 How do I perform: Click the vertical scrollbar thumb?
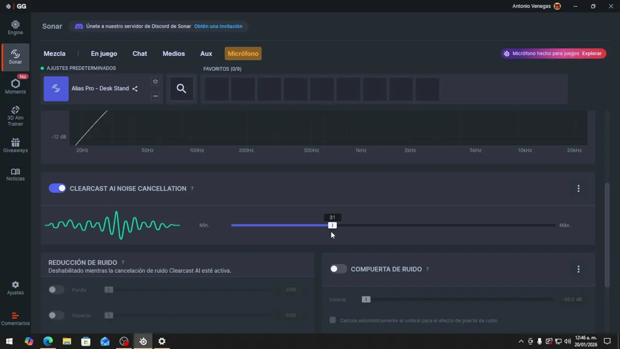(x=608, y=235)
